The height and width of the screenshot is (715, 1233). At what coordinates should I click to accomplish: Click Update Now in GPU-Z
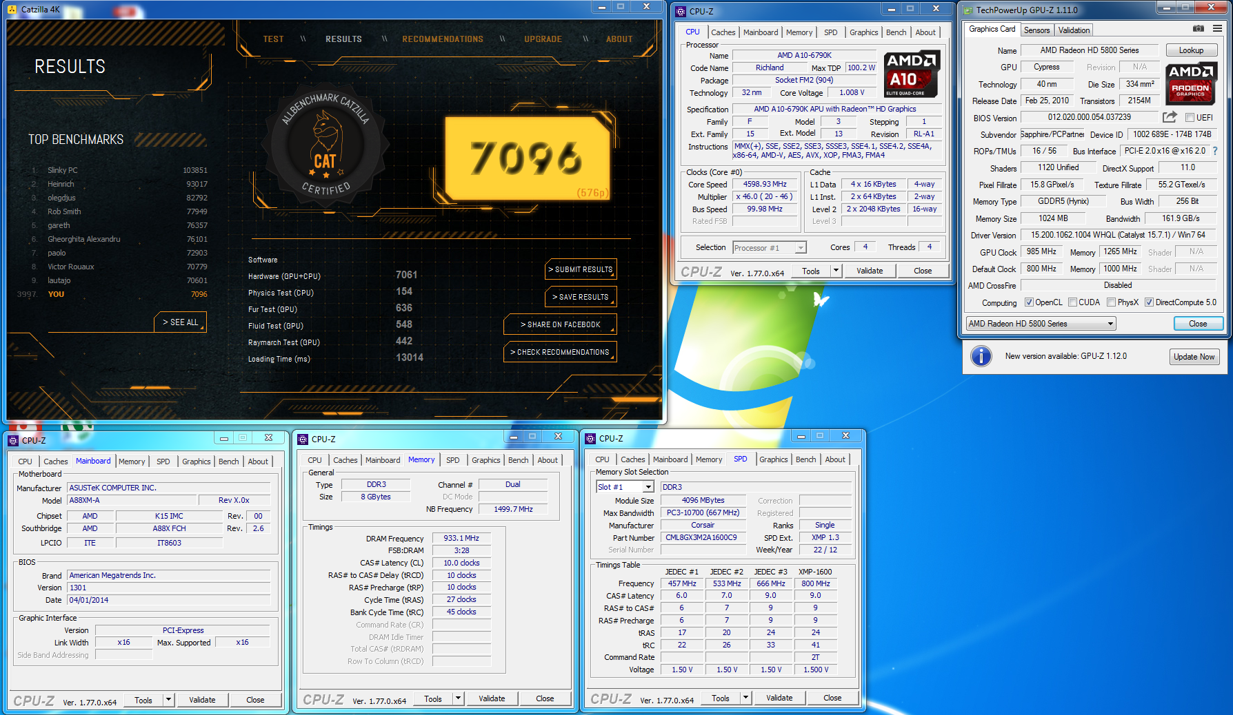(1194, 357)
